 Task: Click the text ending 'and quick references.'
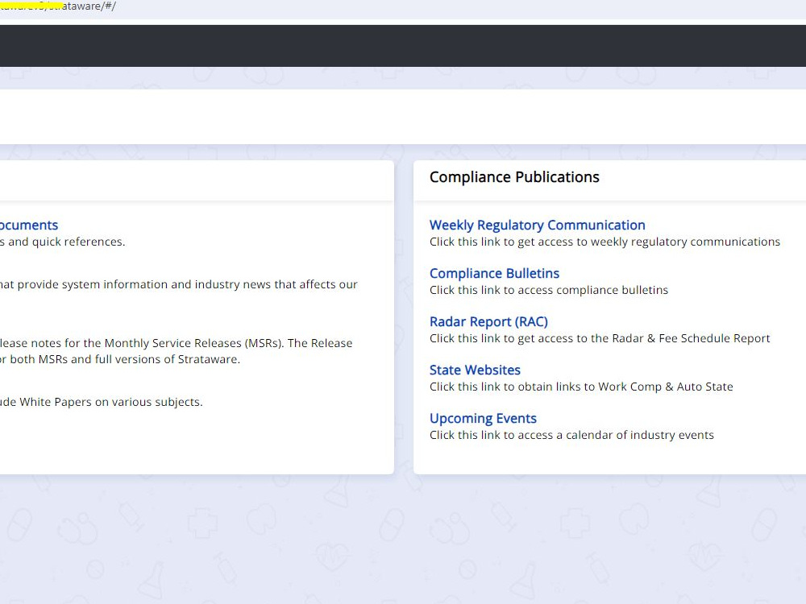click(63, 242)
